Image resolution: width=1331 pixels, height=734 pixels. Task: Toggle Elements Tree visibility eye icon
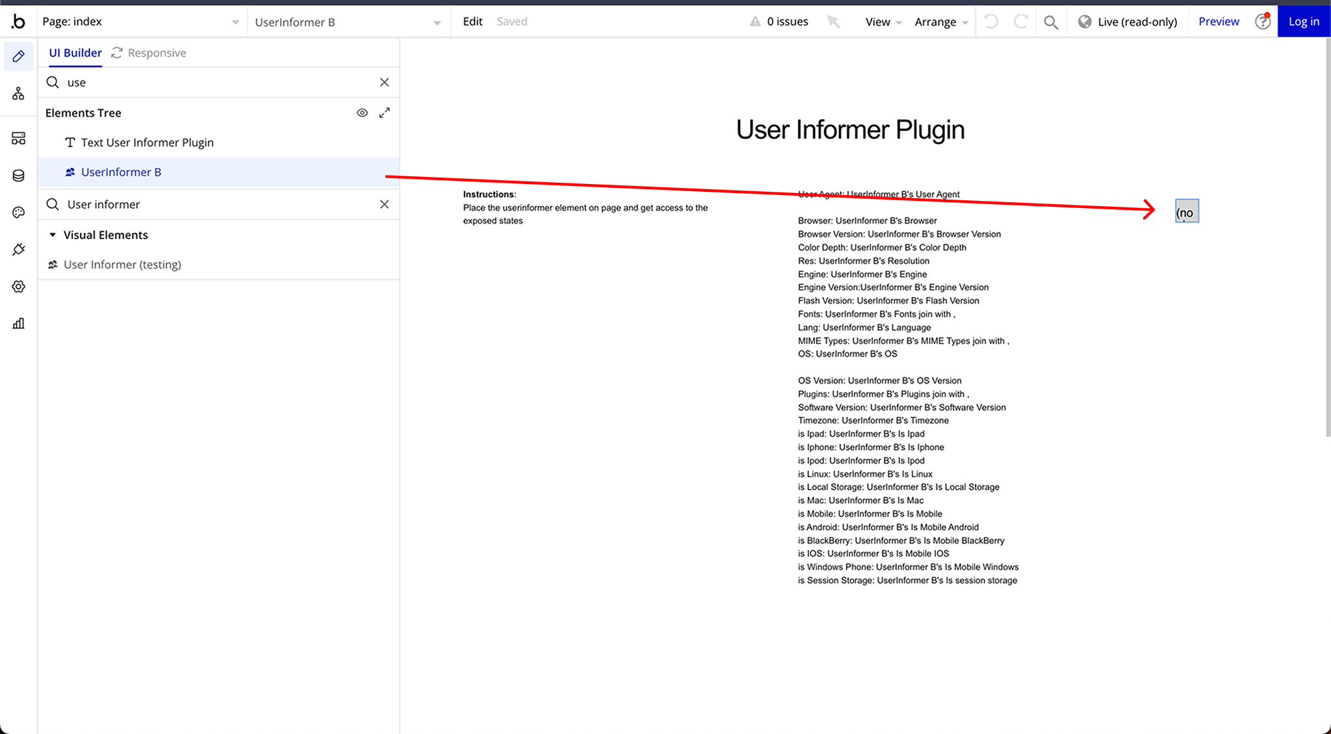362,113
